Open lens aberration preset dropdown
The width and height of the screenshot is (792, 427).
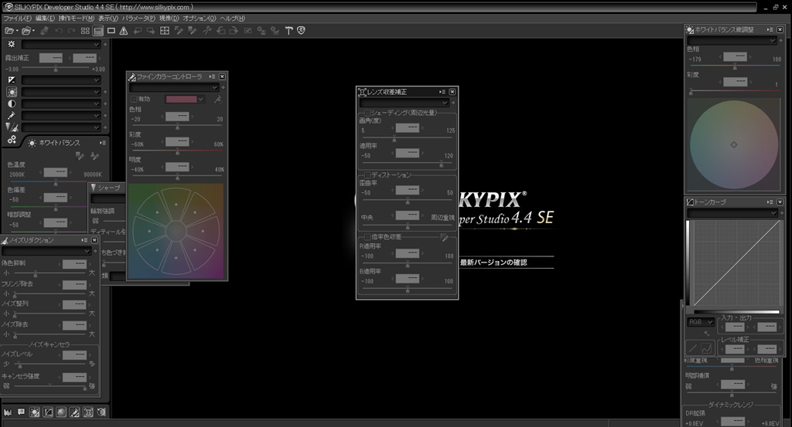pyautogui.click(x=404, y=103)
